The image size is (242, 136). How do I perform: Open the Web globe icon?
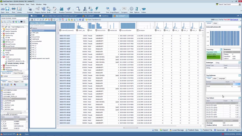tap(131, 10)
